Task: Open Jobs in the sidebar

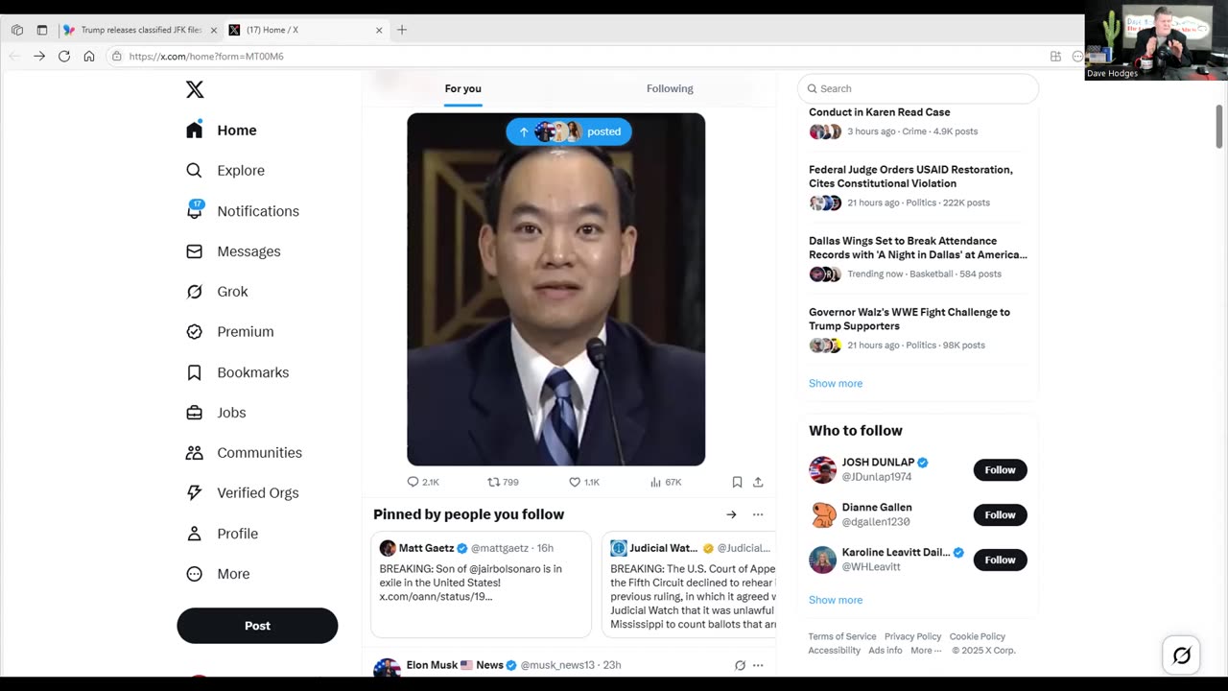Action: [x=216, y=413]
